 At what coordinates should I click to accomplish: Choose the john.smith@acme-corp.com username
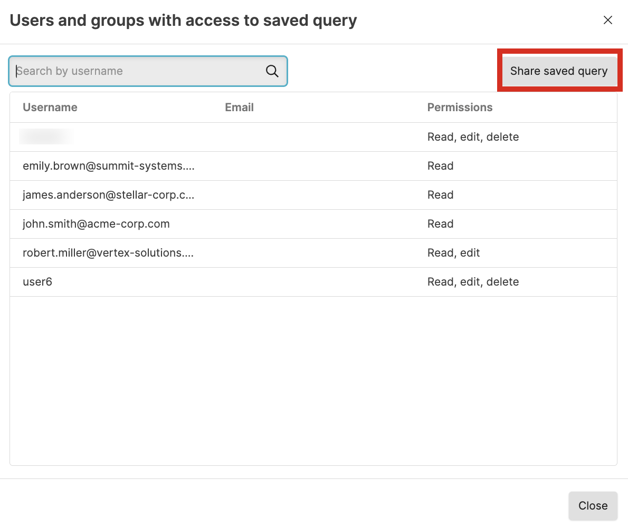96,224
